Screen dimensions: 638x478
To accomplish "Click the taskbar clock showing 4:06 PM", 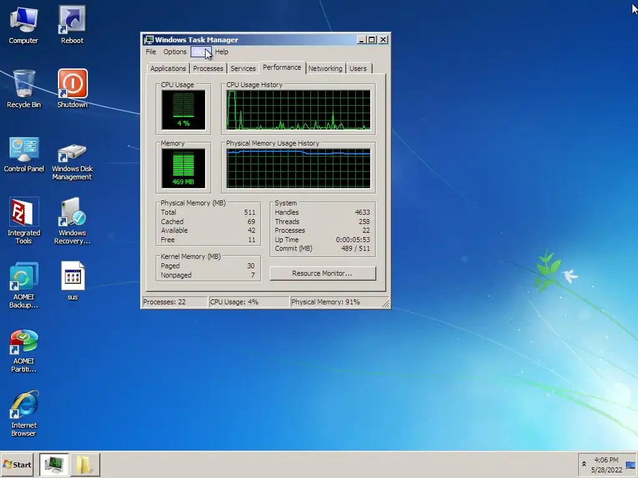I will click(606, 460).
